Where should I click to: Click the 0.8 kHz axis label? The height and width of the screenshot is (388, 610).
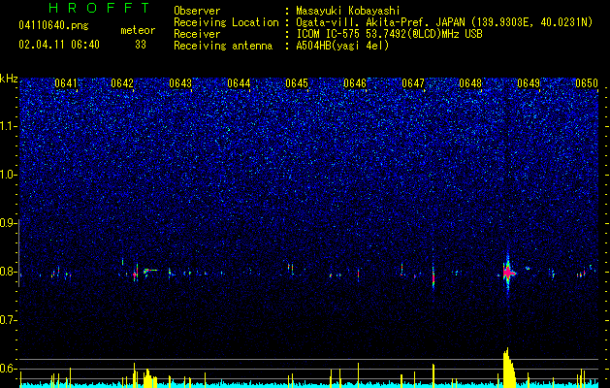point(8,272)
